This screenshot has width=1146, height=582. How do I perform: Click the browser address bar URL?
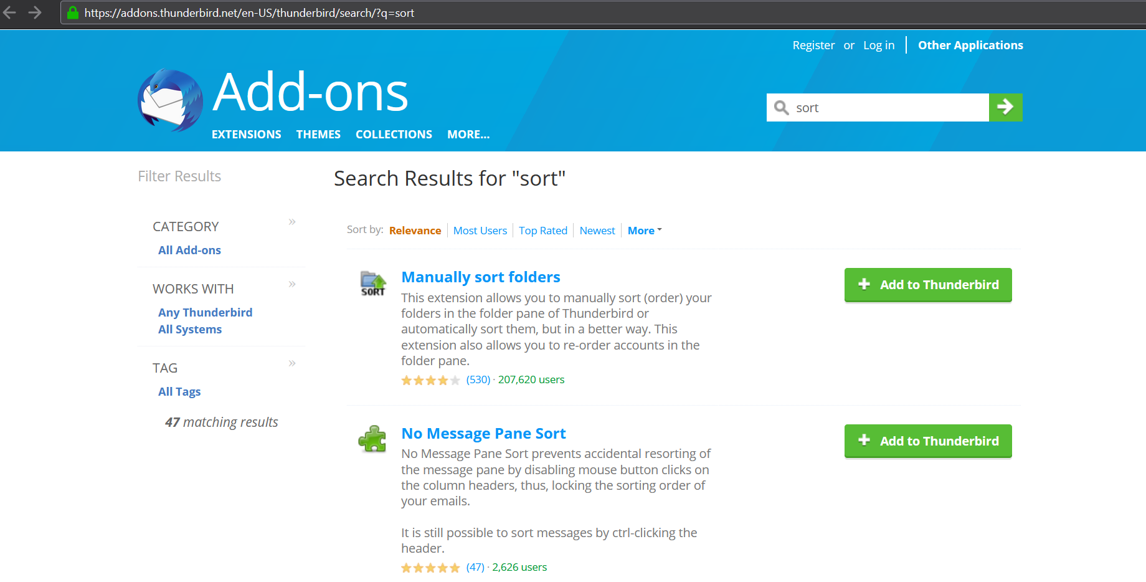249,12
